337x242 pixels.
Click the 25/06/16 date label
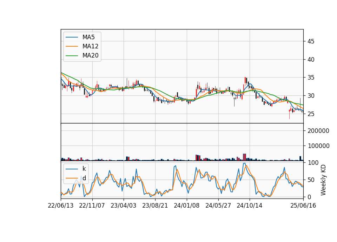(303, 206)
